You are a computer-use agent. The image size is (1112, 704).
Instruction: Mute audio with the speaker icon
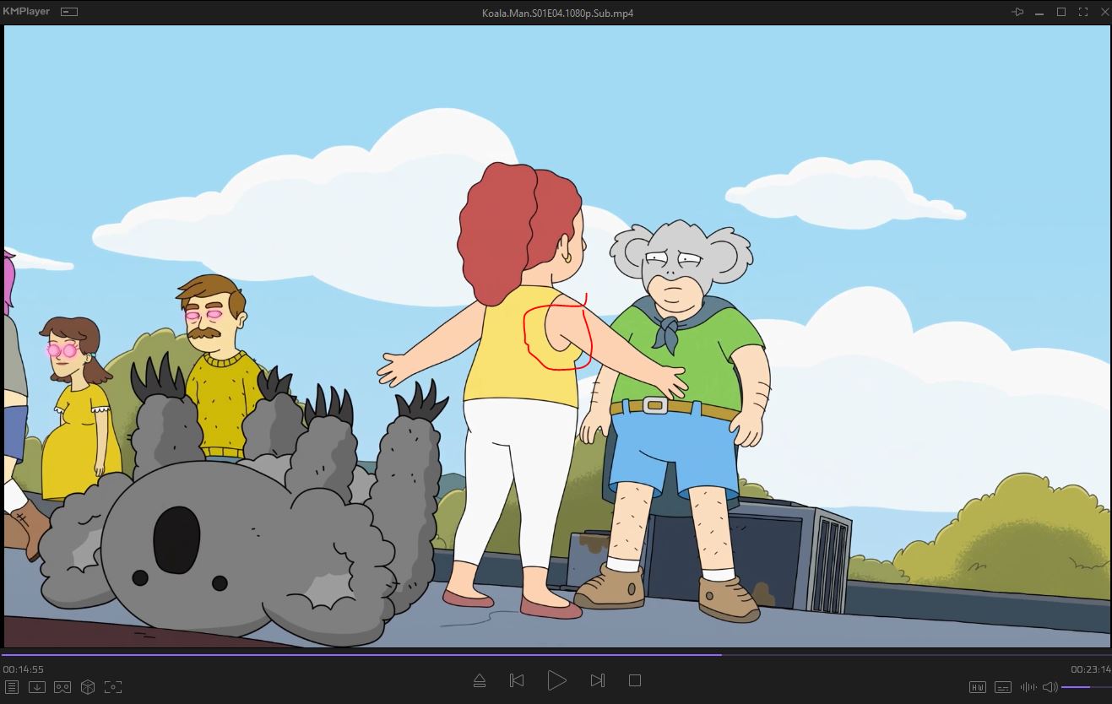click(1050, 687)
